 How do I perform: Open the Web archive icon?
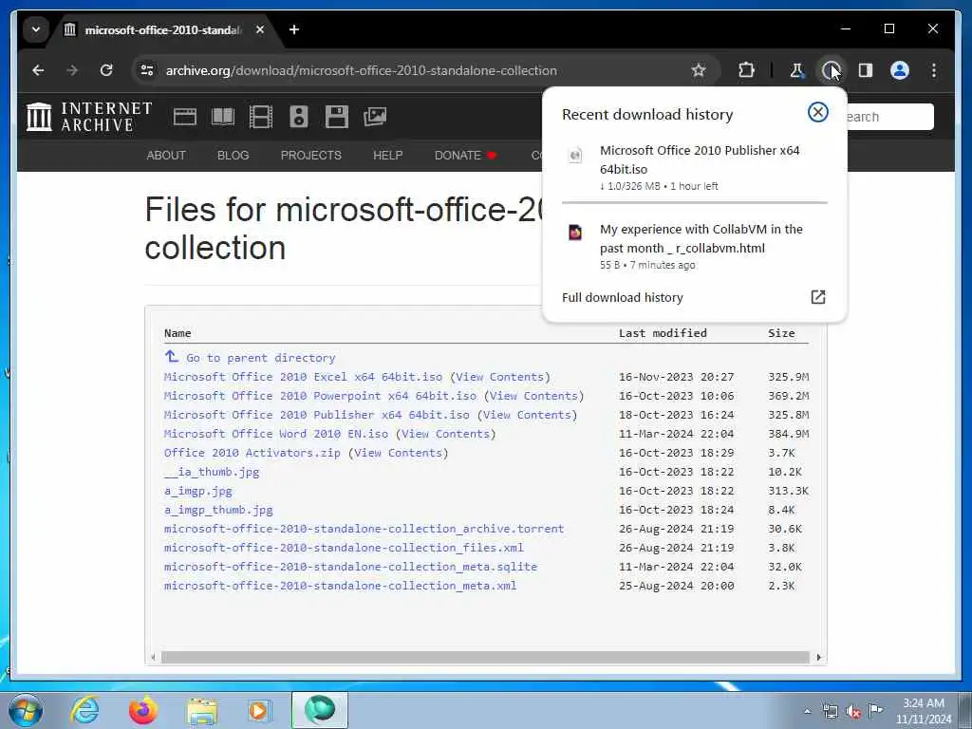(x=185, y=117)
